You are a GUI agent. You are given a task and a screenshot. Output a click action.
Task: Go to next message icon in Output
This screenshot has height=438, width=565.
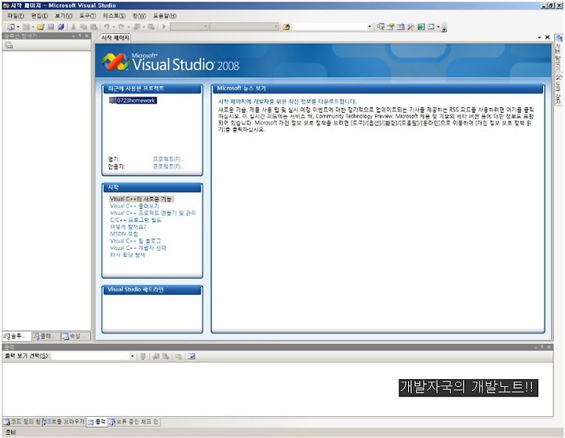166,357
